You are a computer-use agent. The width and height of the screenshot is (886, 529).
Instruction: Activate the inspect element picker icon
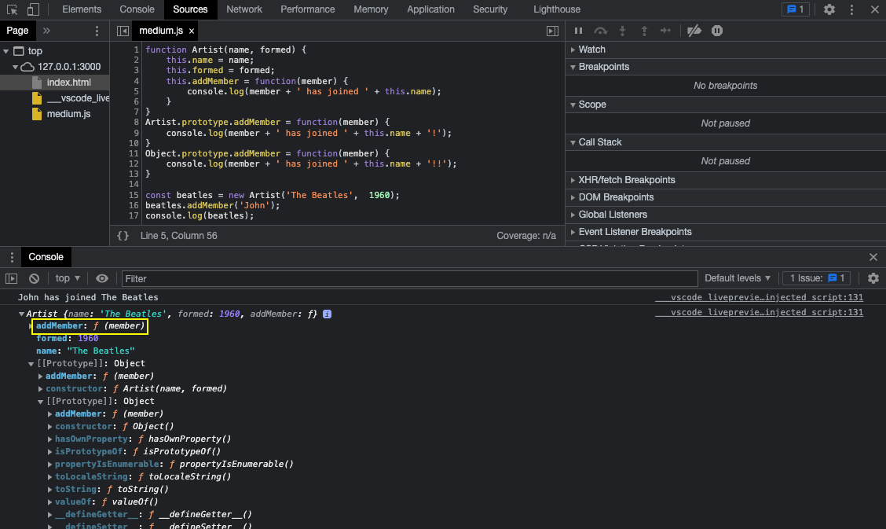click(x=12, y=9)
